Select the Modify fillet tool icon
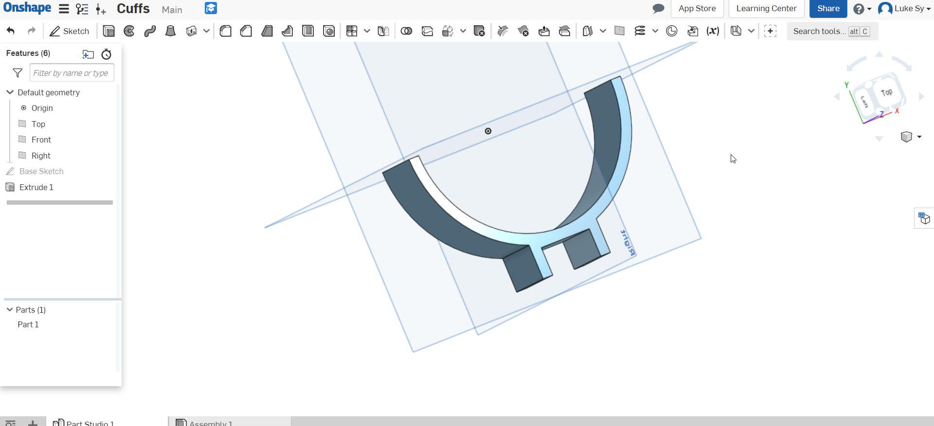The image size is (934, 426). tap(503, 31)
